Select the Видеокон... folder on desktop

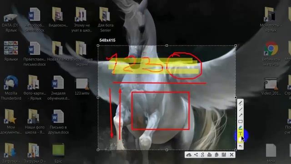coord(58,18)
